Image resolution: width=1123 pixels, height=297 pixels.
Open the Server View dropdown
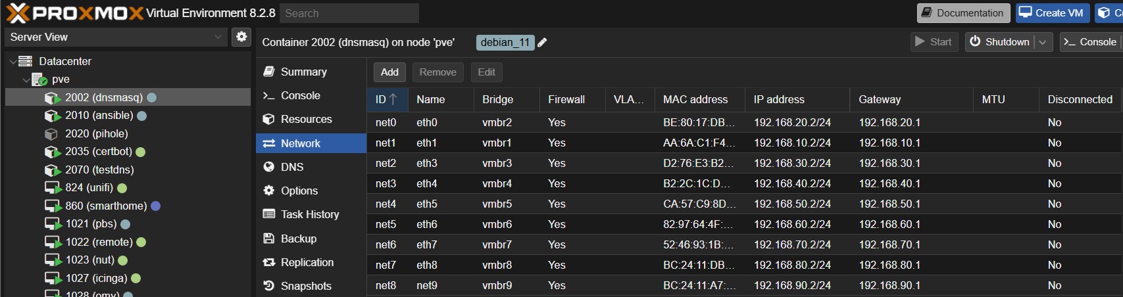[x=116, y=37]
